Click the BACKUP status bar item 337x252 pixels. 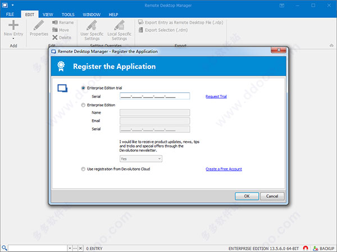(324, 249)
